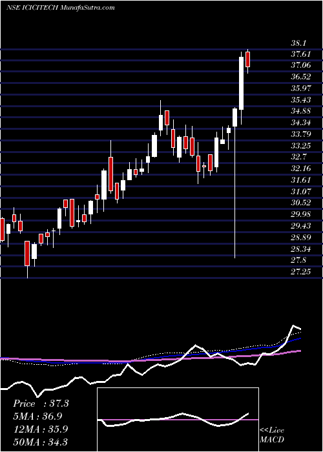323x452 pixels.
Task: Select the tall white candlestick reaching 37.6
Action: (241, 83)
